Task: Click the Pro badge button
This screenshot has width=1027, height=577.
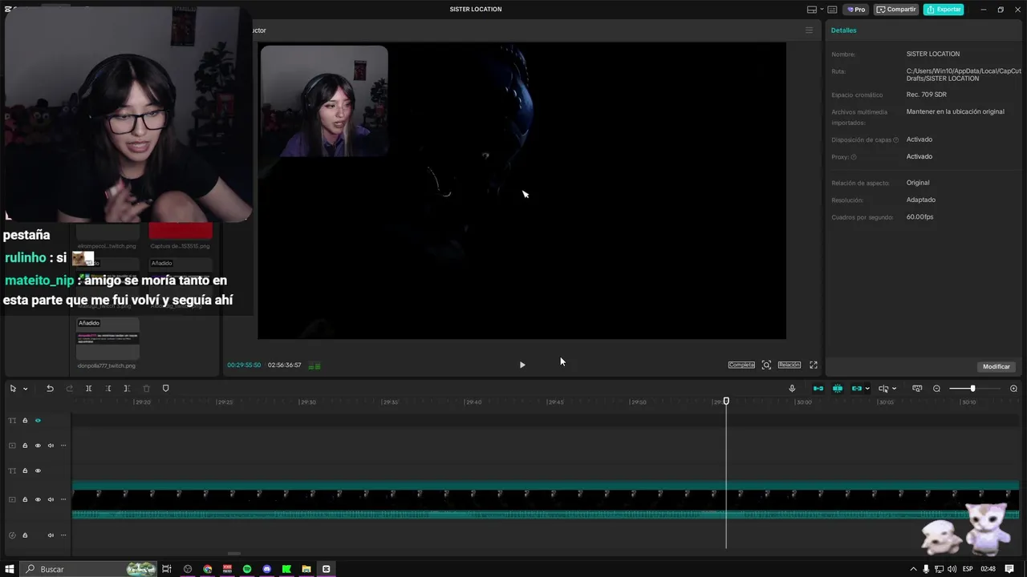Action: point(857,10)
